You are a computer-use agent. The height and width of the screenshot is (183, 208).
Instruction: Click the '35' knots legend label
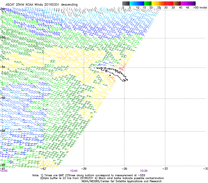pyautogui.click(x=173, y=8)
